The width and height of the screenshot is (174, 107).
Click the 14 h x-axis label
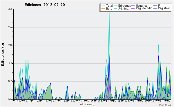pos(107,101)
